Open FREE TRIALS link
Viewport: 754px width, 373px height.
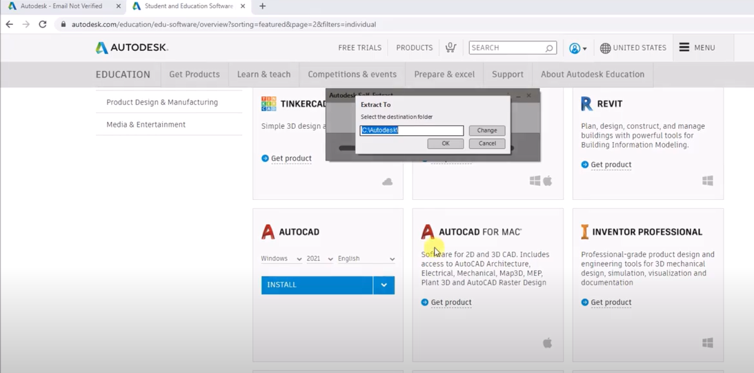359,48
